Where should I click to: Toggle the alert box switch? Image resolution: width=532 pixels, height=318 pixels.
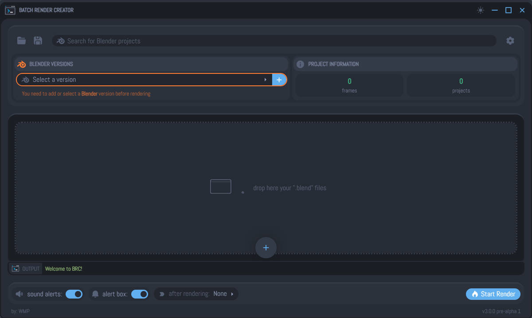click(140, 294)
